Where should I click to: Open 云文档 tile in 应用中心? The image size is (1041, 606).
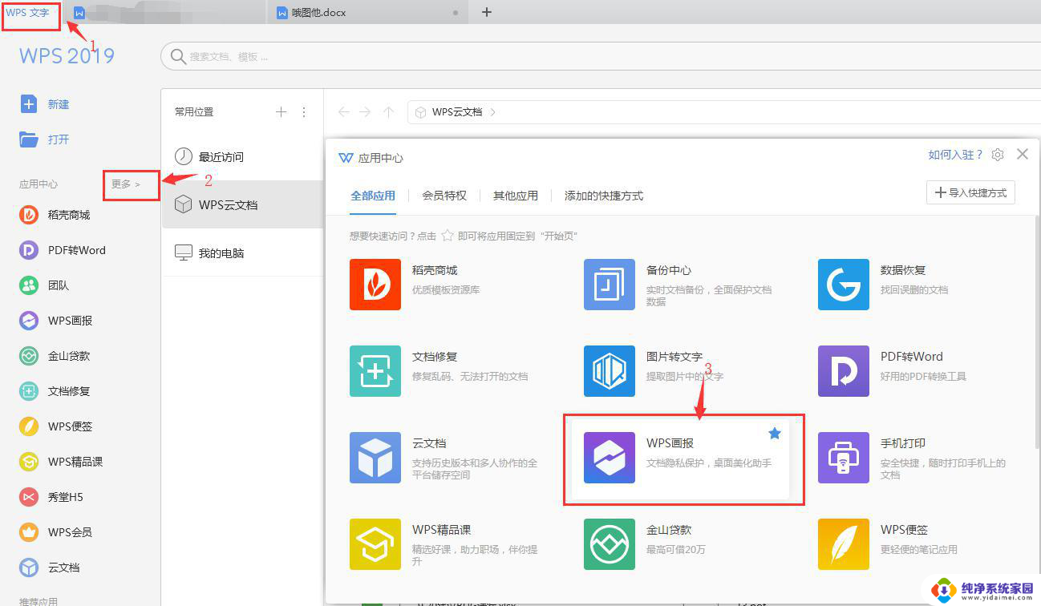click(x=444, y=458)
